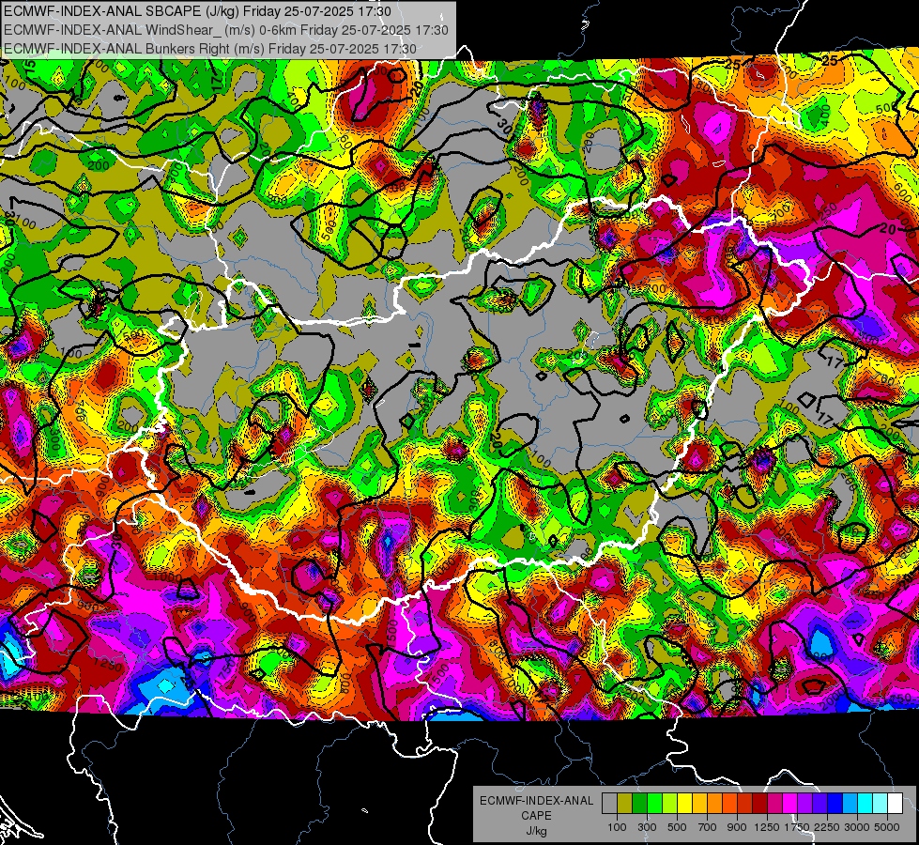This screenshot has height=845, width=919.
Task: Click the legend value 1750
Action: tap(798, 827)
